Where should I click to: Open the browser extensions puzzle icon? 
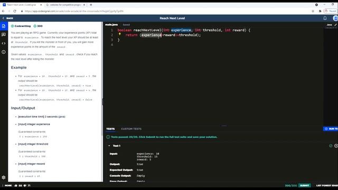[320, 11]
